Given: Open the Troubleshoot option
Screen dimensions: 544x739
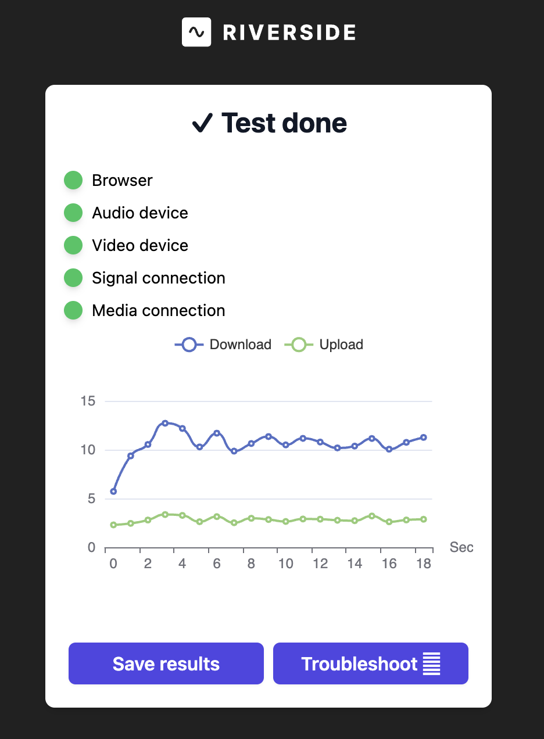Looking at the screenshot, I should tap(370, 663).
